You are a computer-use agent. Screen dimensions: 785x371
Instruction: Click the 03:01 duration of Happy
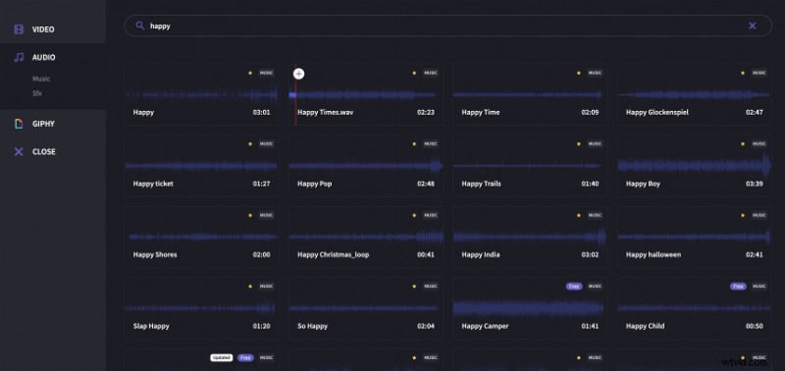coord(261,113)
